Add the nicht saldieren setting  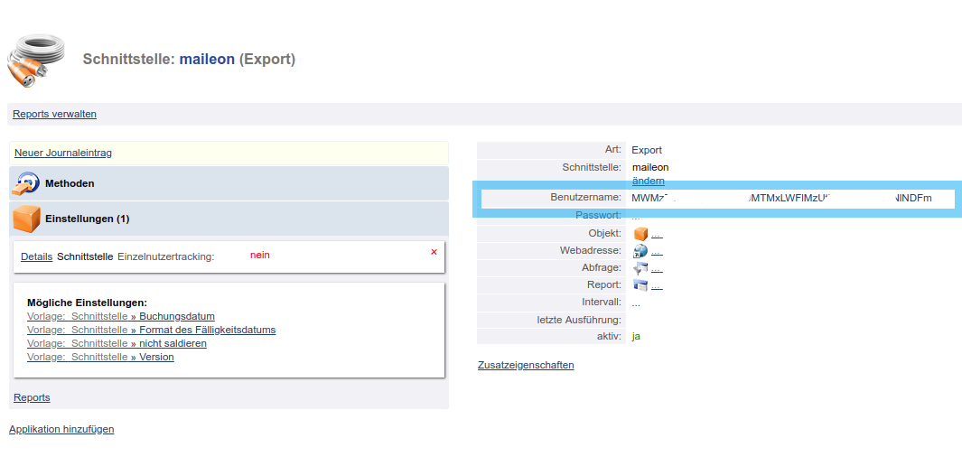[x=173, y=343]
